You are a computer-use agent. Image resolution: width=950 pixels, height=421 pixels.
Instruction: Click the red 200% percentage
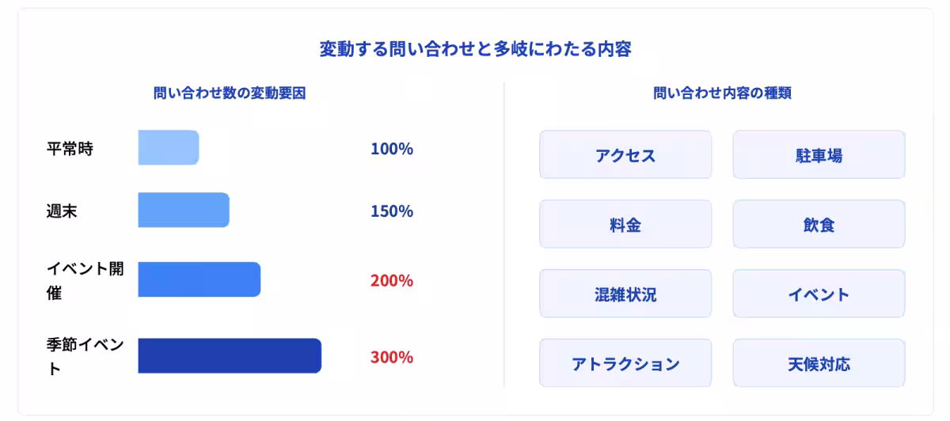pos(392,281)
